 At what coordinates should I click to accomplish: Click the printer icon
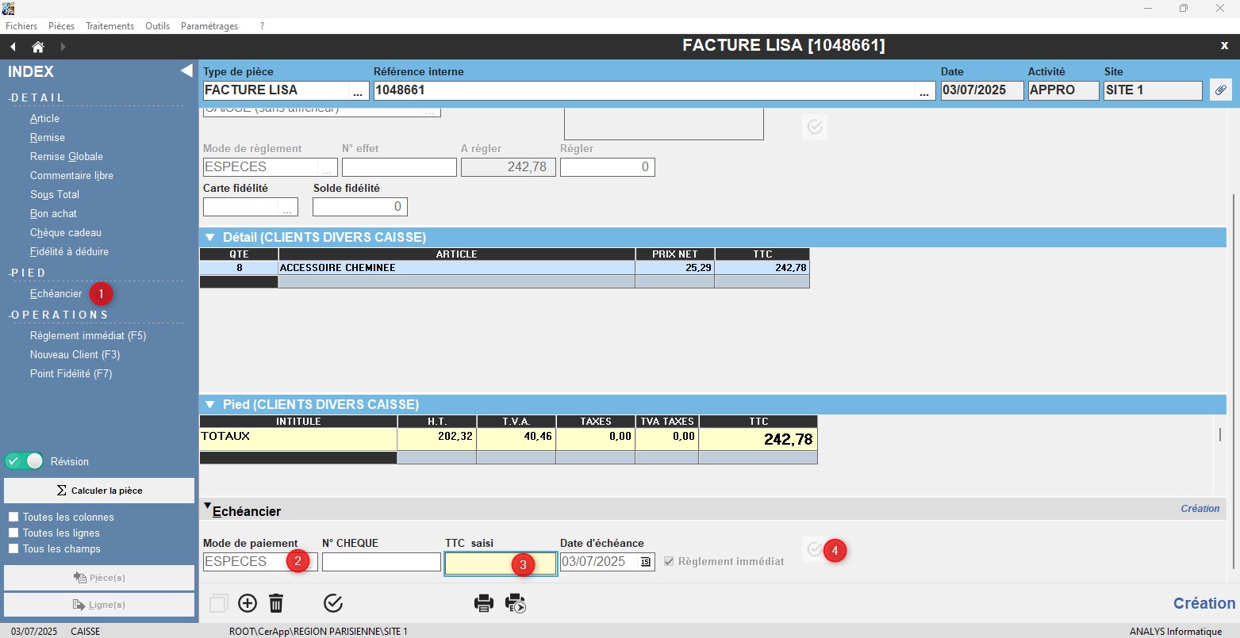coord(484,604)
